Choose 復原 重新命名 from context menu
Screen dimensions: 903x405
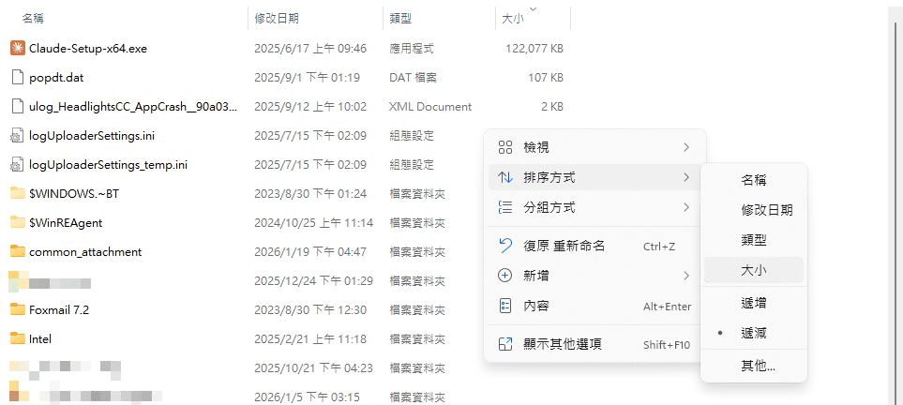(x=594, y=247)
